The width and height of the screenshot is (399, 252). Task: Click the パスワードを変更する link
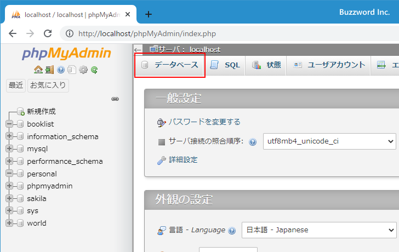204,122
